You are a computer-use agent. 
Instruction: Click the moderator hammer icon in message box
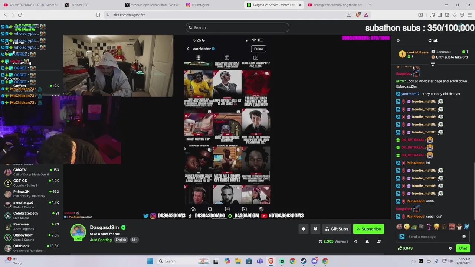point(402,237)
